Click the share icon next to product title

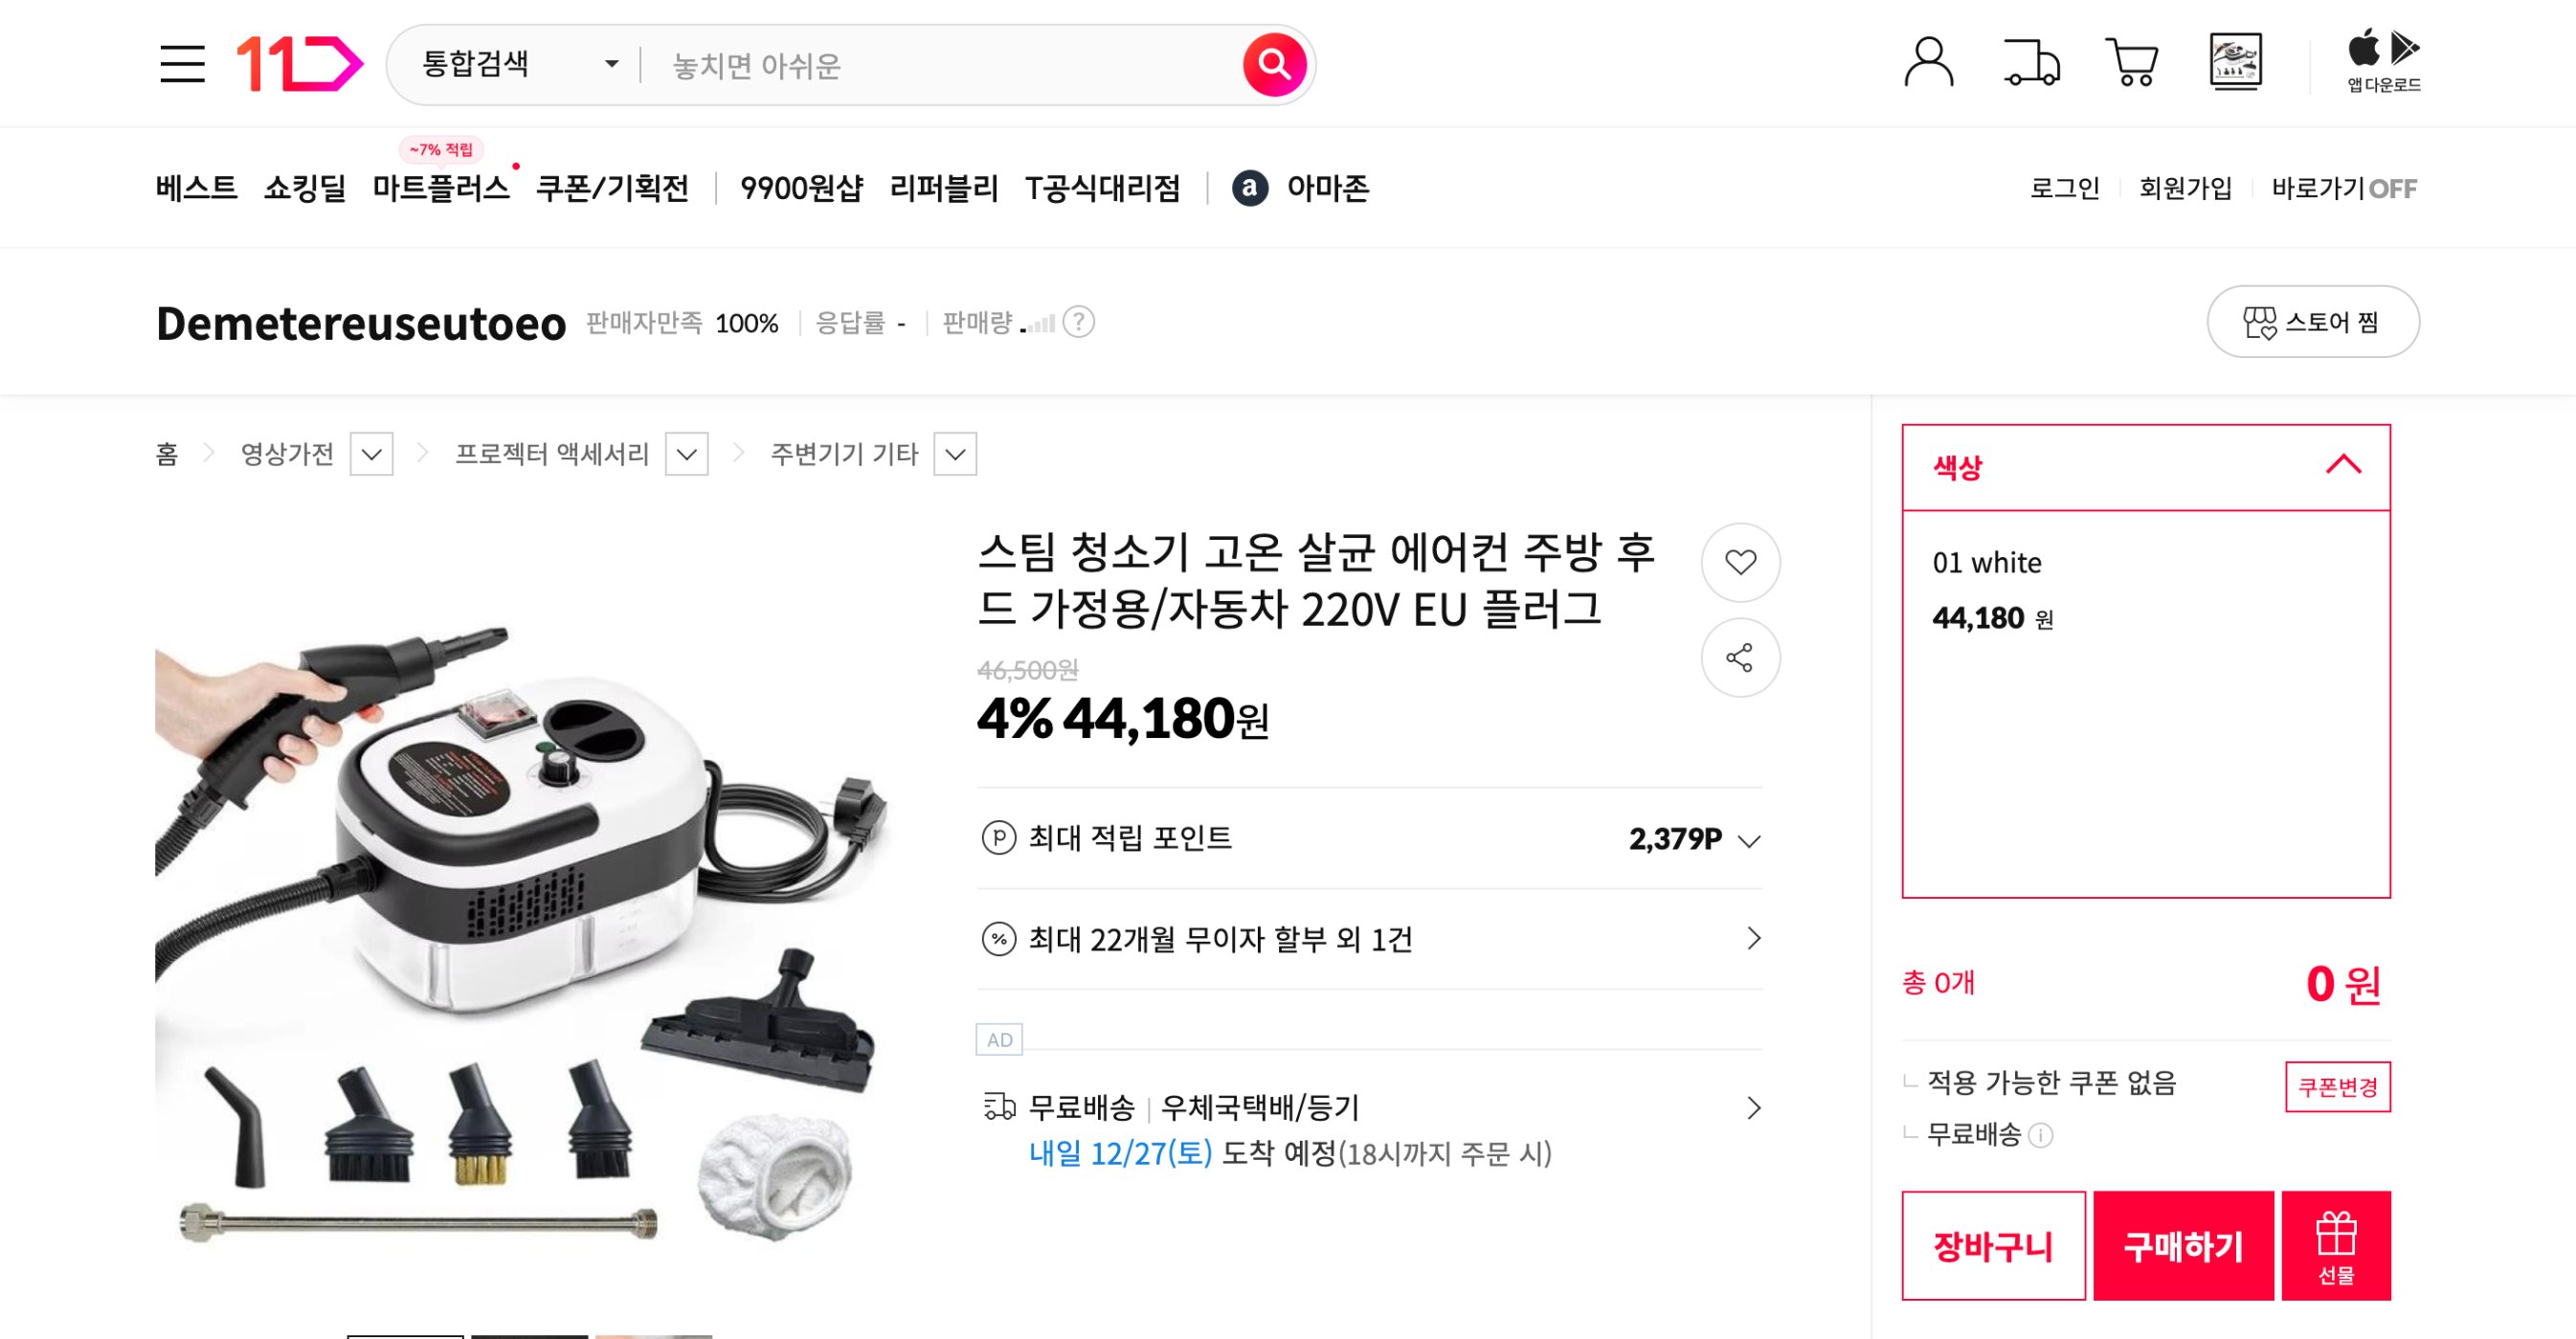click(x=1740, y=658)
